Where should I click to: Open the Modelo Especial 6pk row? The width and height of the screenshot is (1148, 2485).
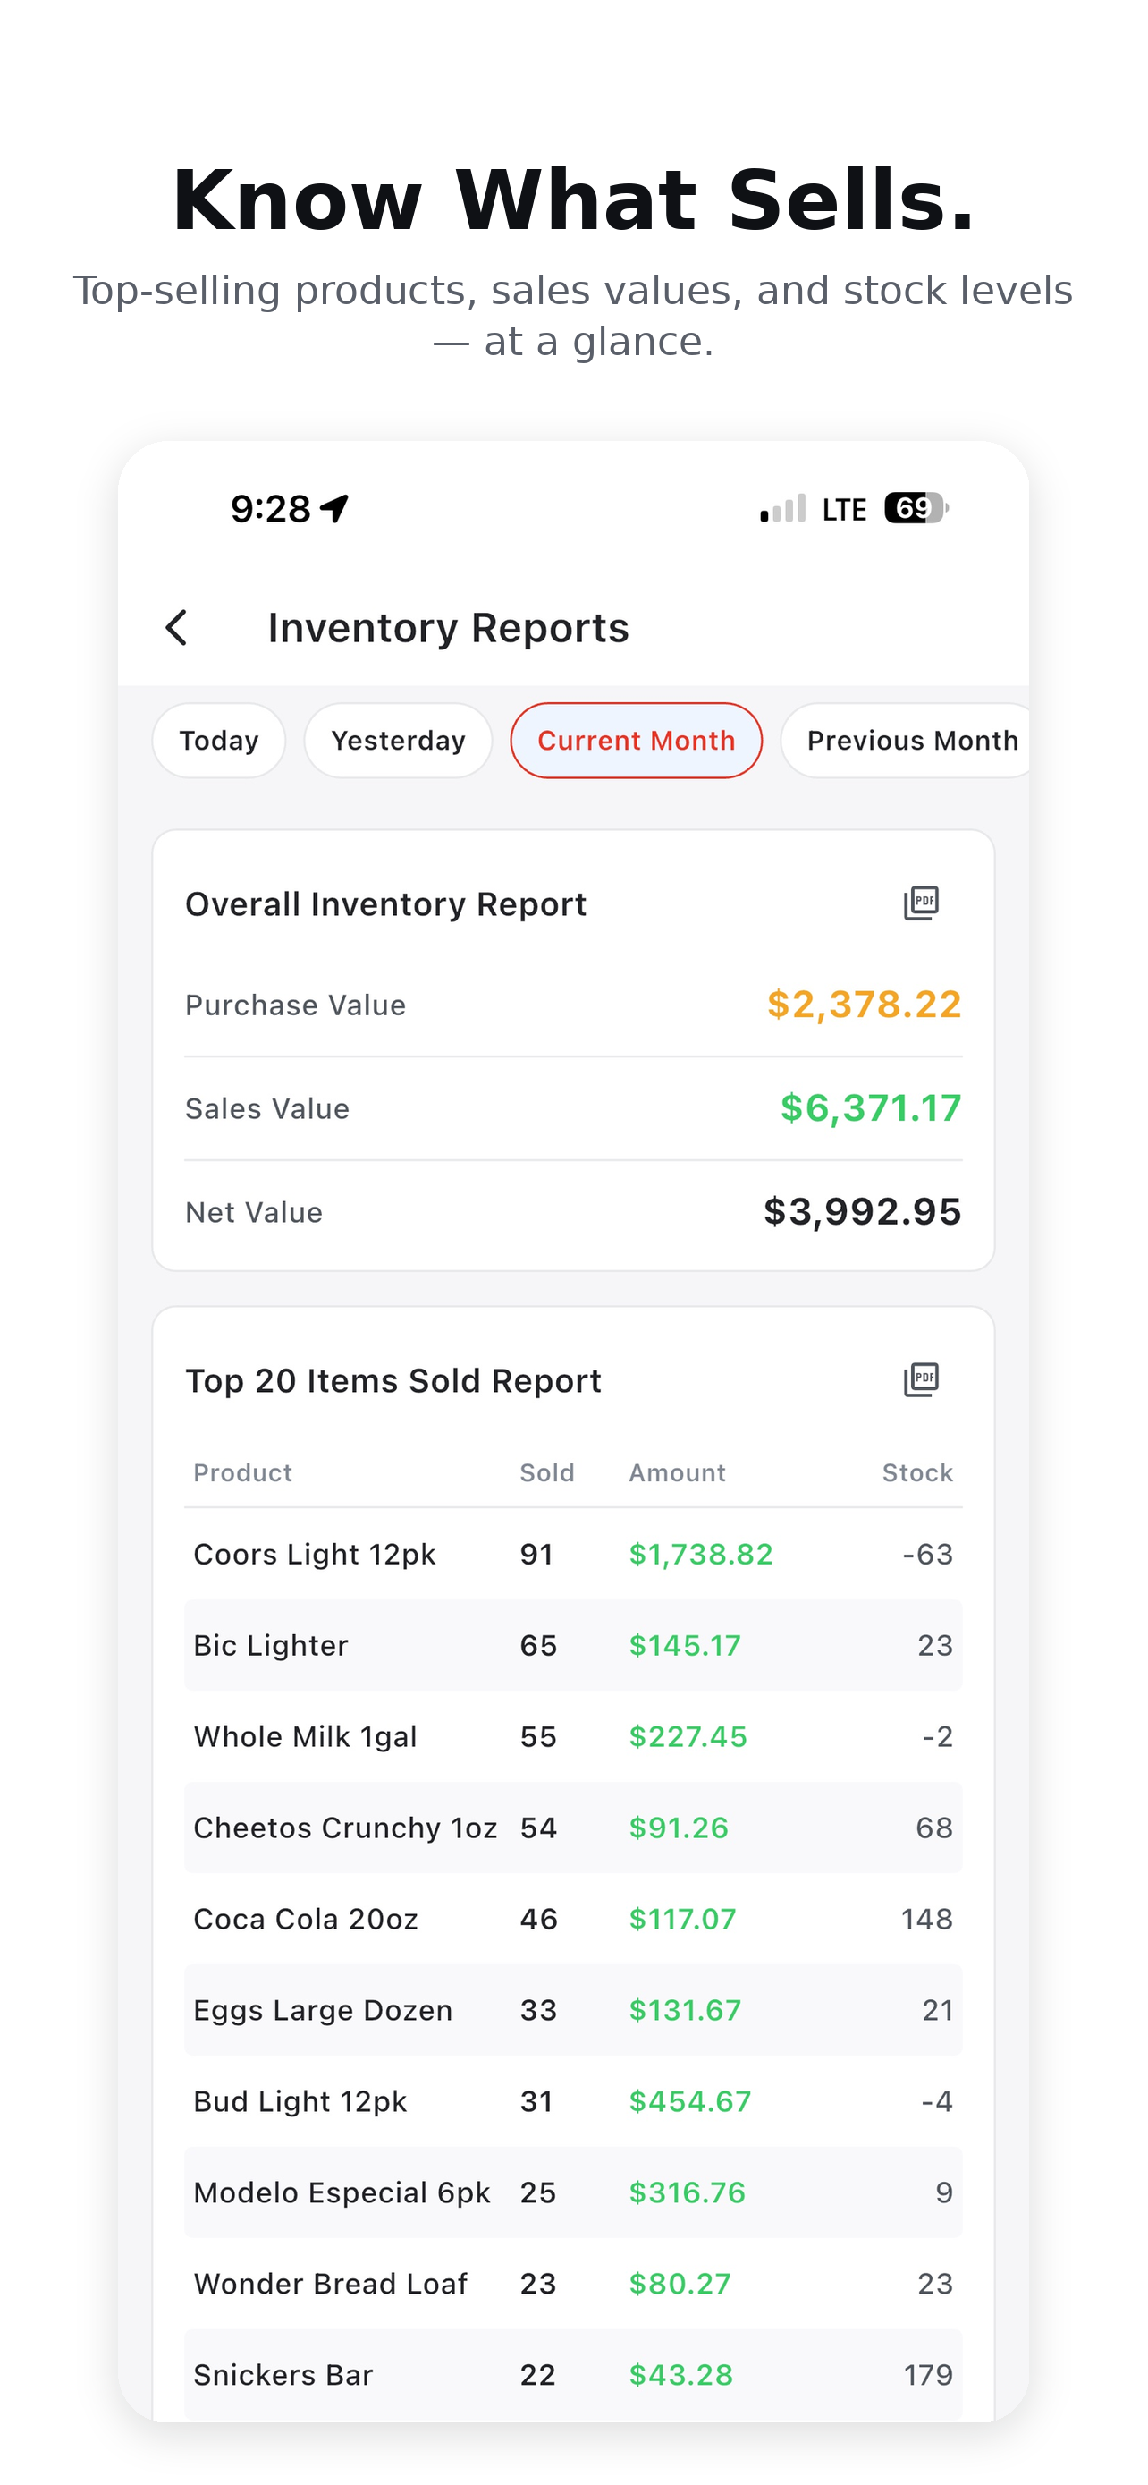573,2192
